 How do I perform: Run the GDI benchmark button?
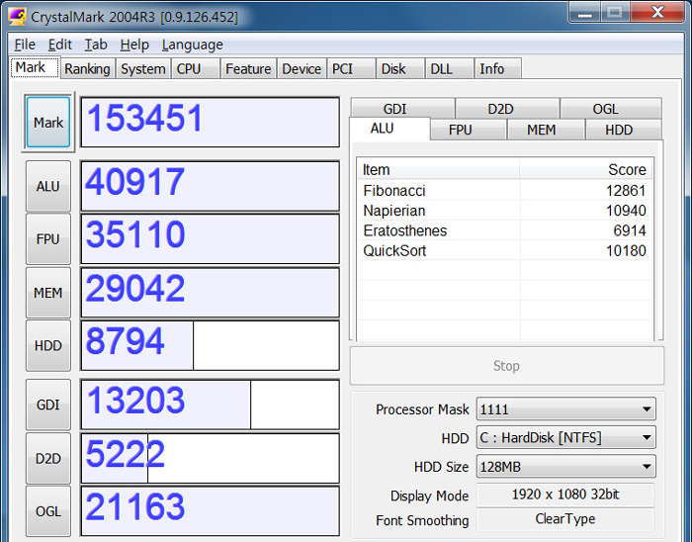click(x=48, y=405)
